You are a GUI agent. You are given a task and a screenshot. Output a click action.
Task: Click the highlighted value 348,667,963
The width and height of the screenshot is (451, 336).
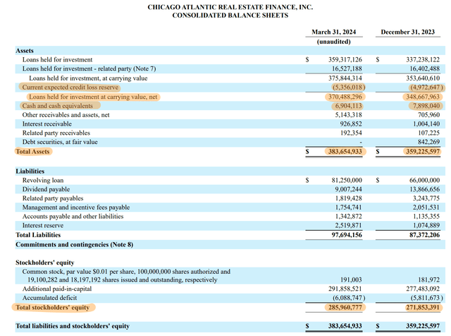click(x=423, y=97)
